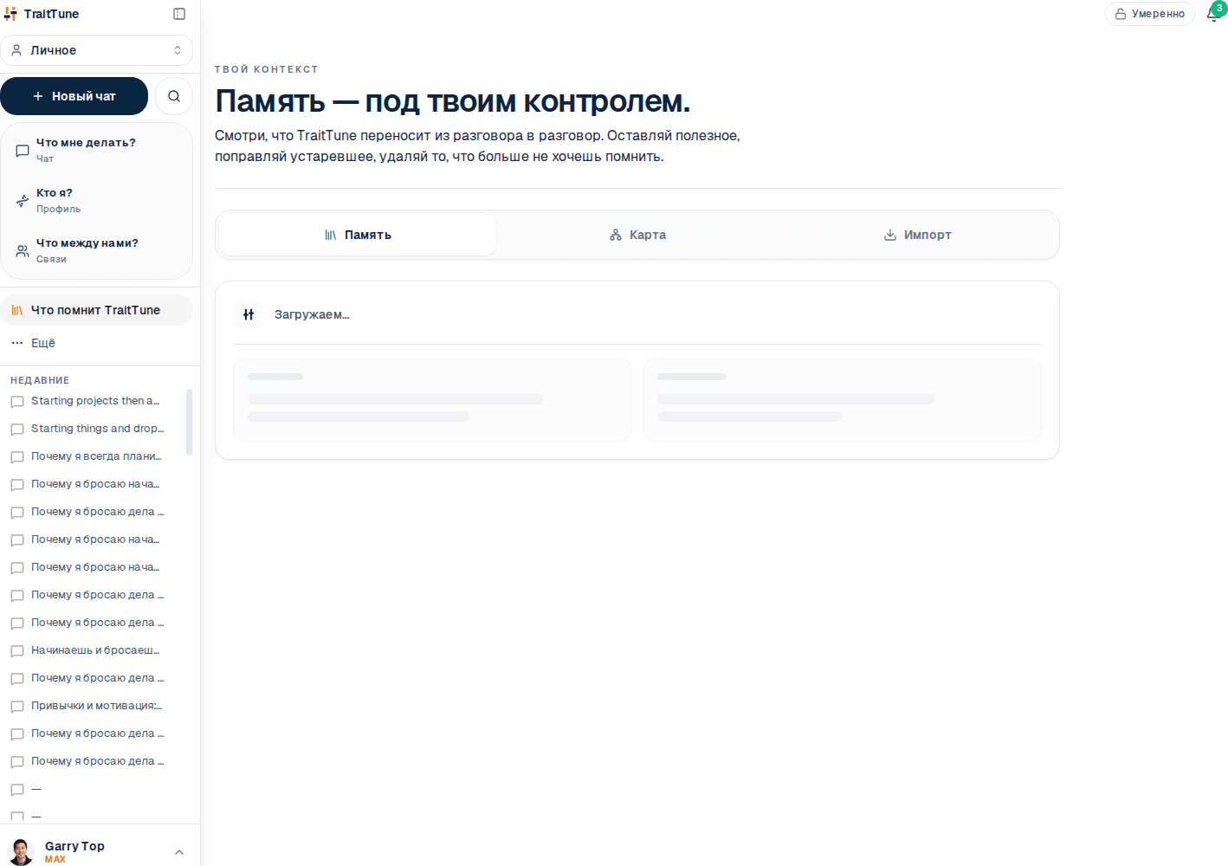Image resolution: width=1228 pixels, height=866 pixels.
Task: Click chat icon of Начинаешь и бросаеш… row
Action: (17, 651)
